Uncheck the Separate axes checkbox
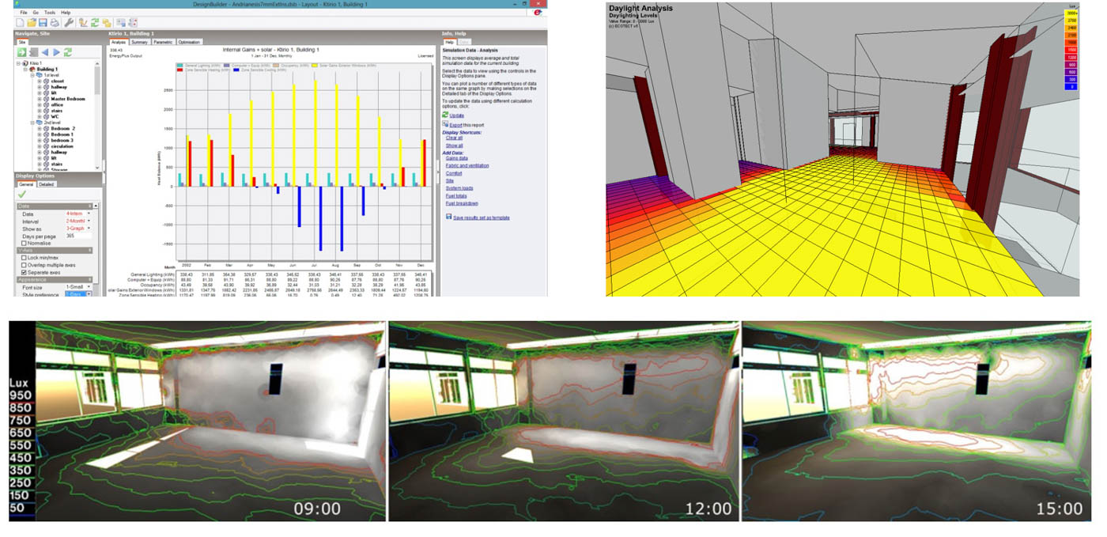Viewport: 1107px width, 537px height. click(24, 272)
